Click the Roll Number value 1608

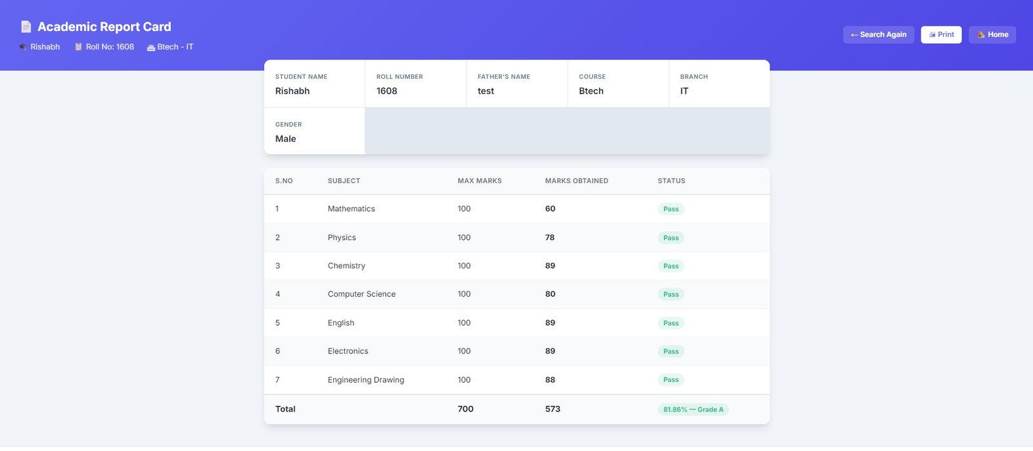point(387,91)
